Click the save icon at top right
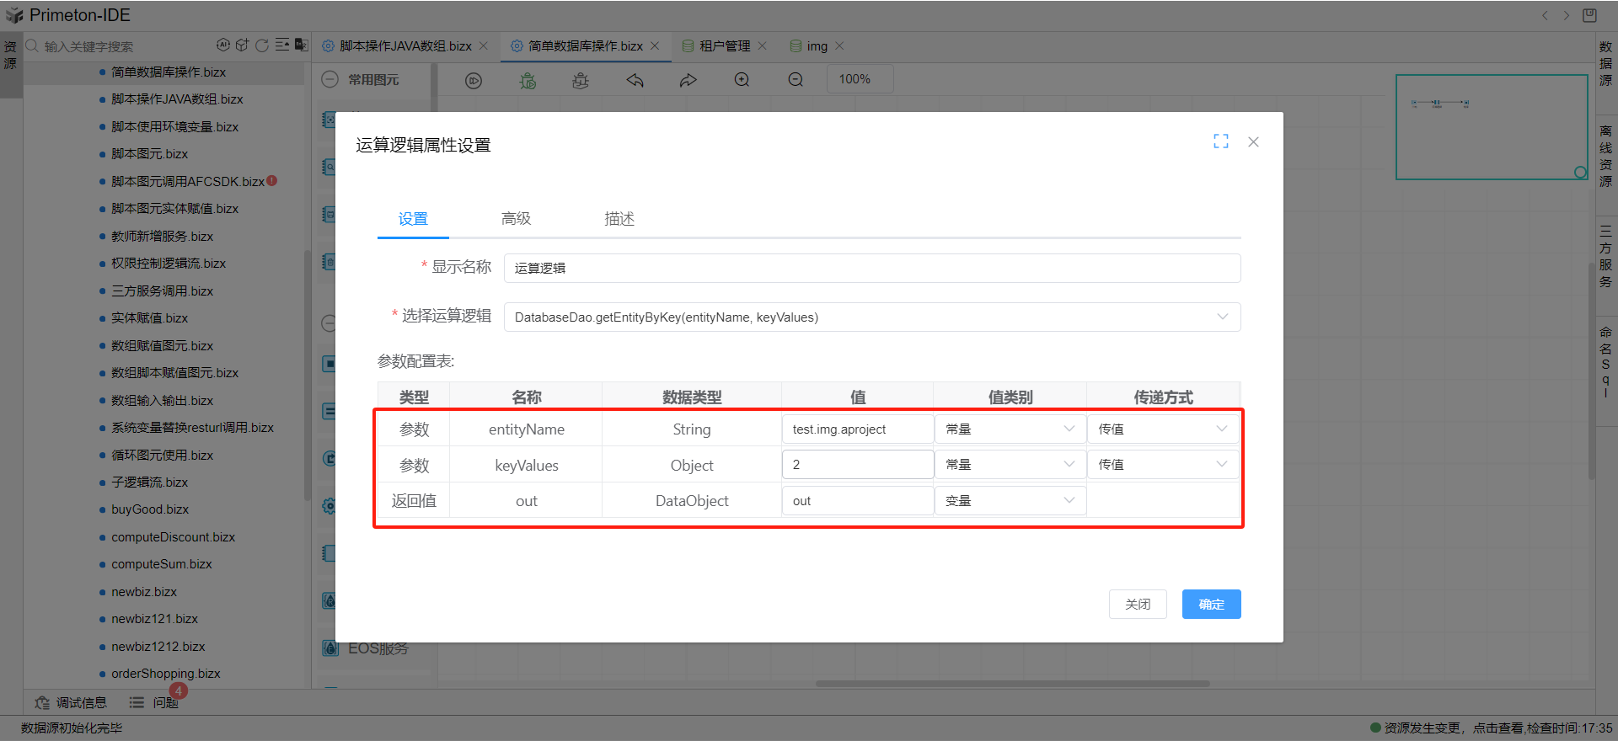This screenshot has height=741, width=1618. coord(1589,15)
